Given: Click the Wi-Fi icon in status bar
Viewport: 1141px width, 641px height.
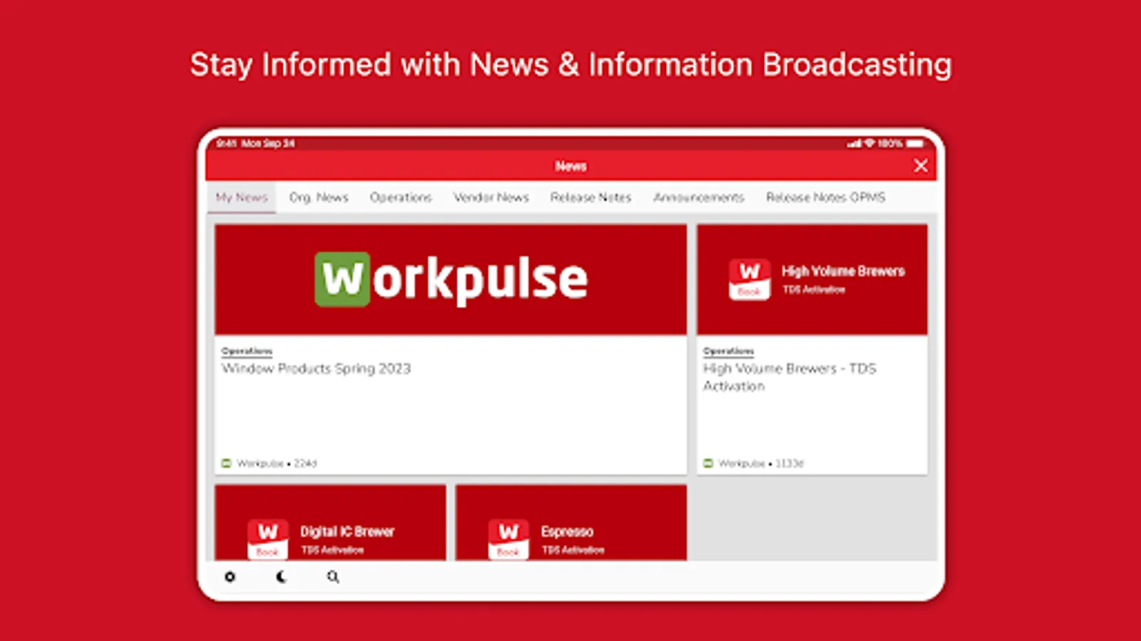Looking at the screenshot, I should 869,144.
